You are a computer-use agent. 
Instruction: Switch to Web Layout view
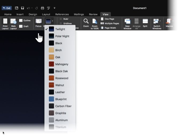tap(13, 24)
